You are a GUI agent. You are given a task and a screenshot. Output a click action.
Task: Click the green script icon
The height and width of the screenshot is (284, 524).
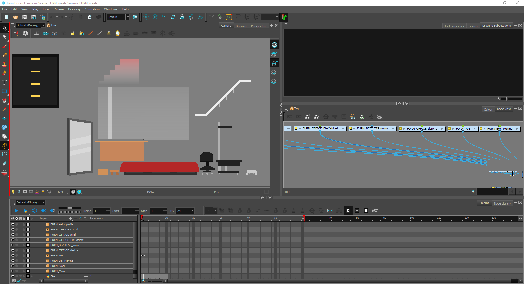point(284,17)
